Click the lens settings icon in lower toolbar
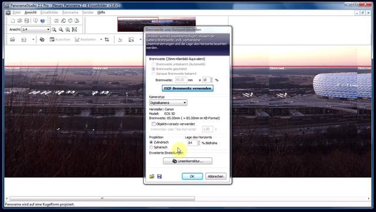This screenshot has height=212, width=376. (42, 39)
